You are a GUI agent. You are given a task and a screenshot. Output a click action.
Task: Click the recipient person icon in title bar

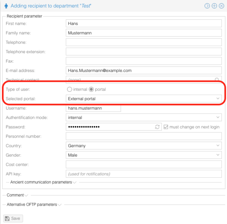[x=6, y=6]
